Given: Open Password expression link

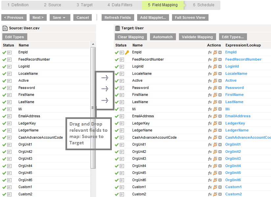Looking at the screenshot, I should 234,88.
